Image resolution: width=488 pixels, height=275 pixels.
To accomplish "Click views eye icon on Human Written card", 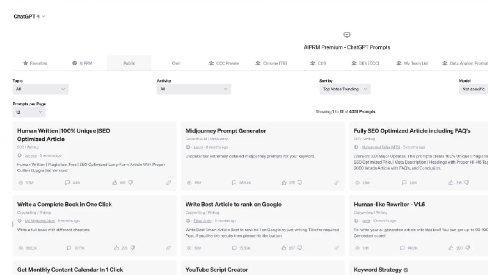I will coord(20,183).
